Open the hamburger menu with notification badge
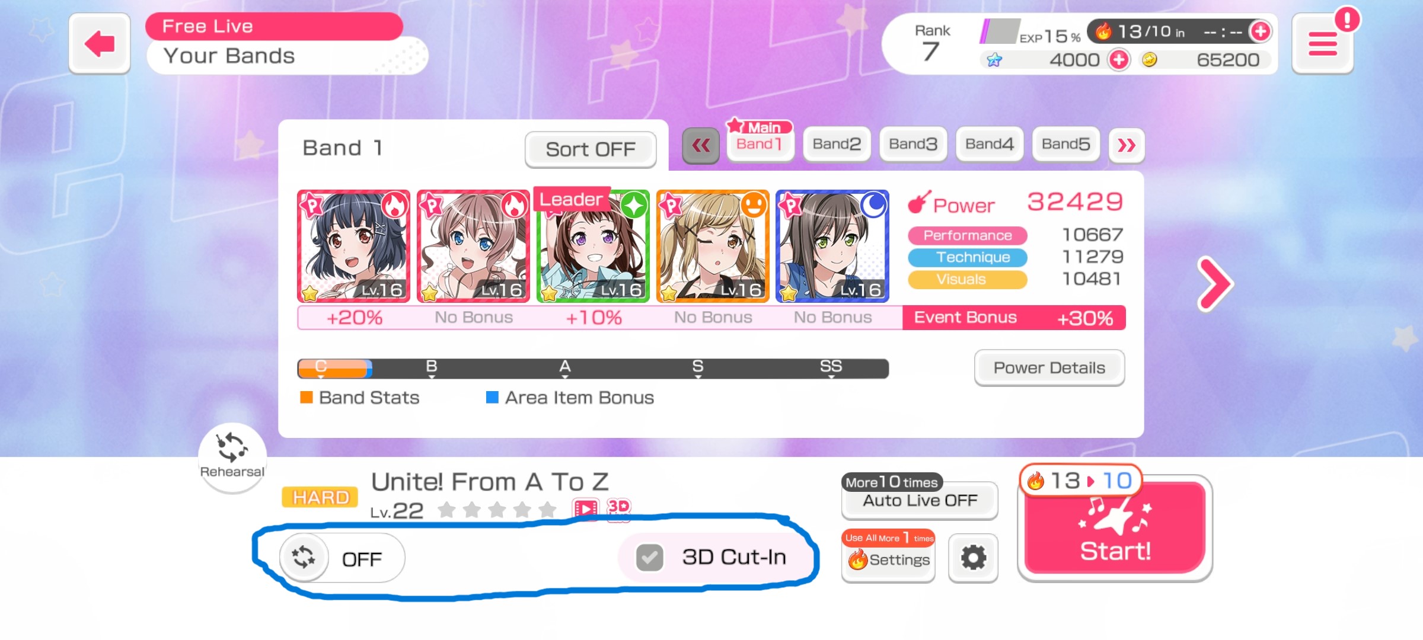 [1322, 44]
